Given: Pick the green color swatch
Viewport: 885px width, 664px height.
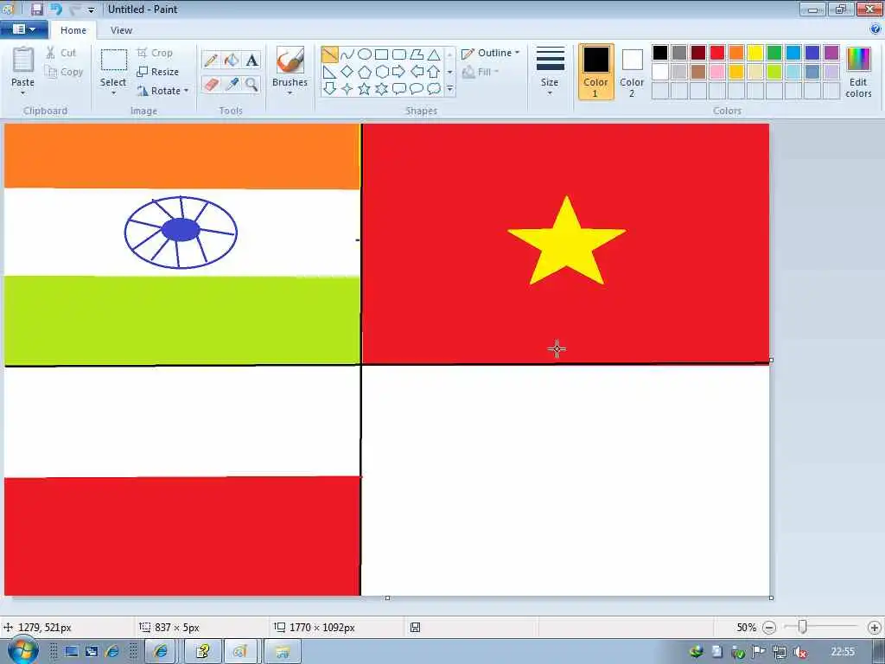Looking at the screenshot, I should 774,53.
